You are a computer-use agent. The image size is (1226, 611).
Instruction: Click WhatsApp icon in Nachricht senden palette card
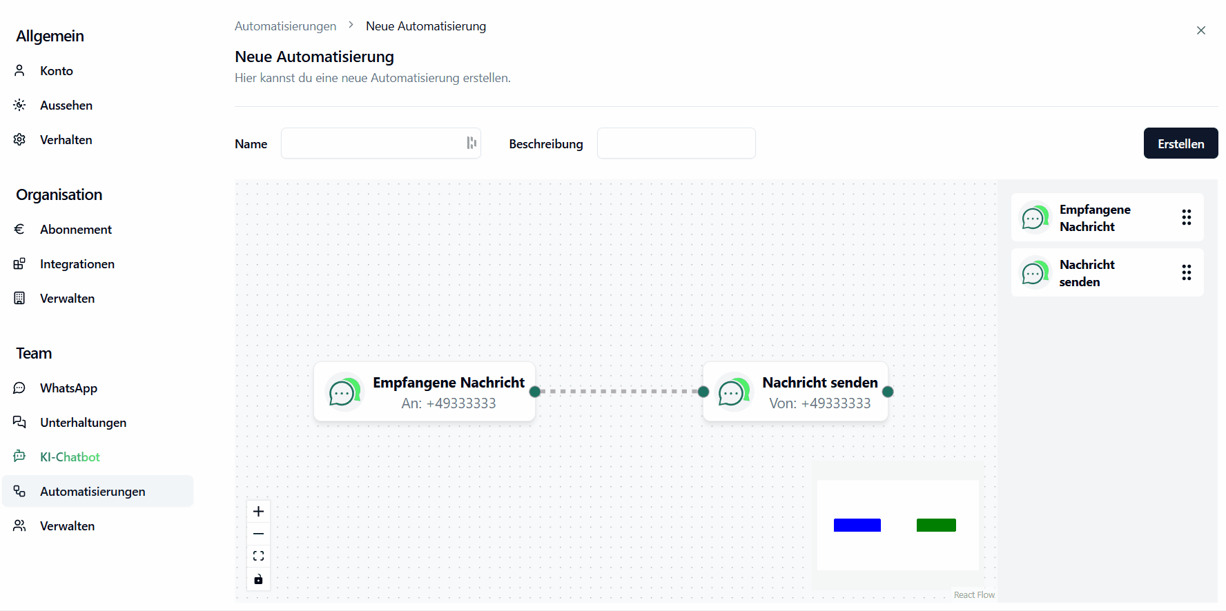1035,273
